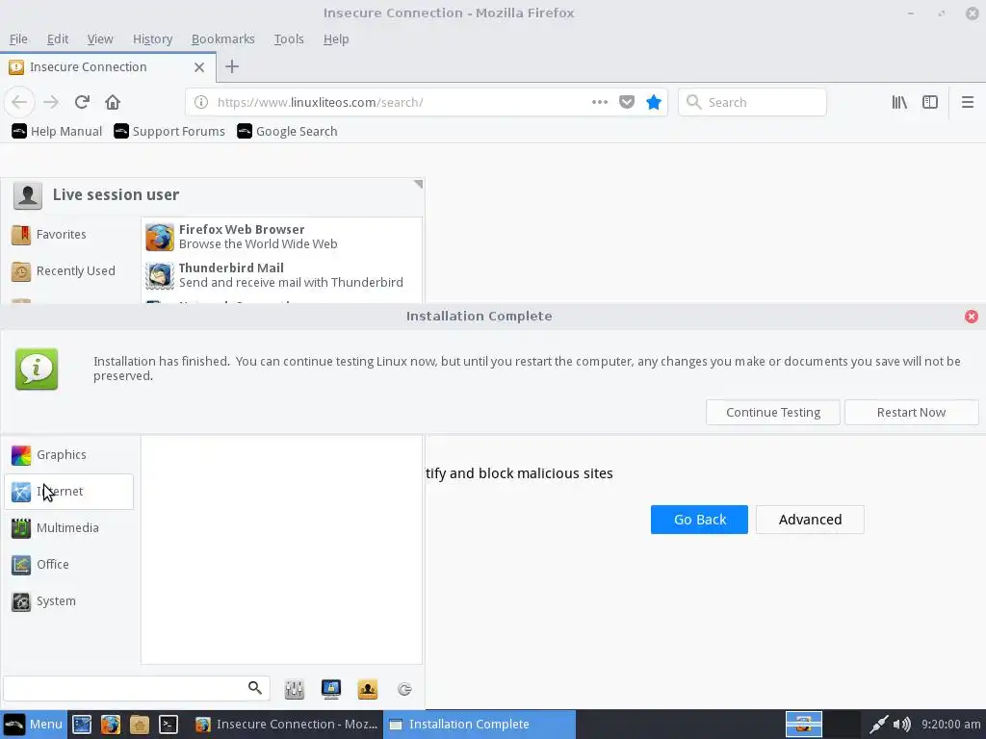986x739 pixels.
Task: Show site information for linuxliteos.com
Action: click(200, 102)
